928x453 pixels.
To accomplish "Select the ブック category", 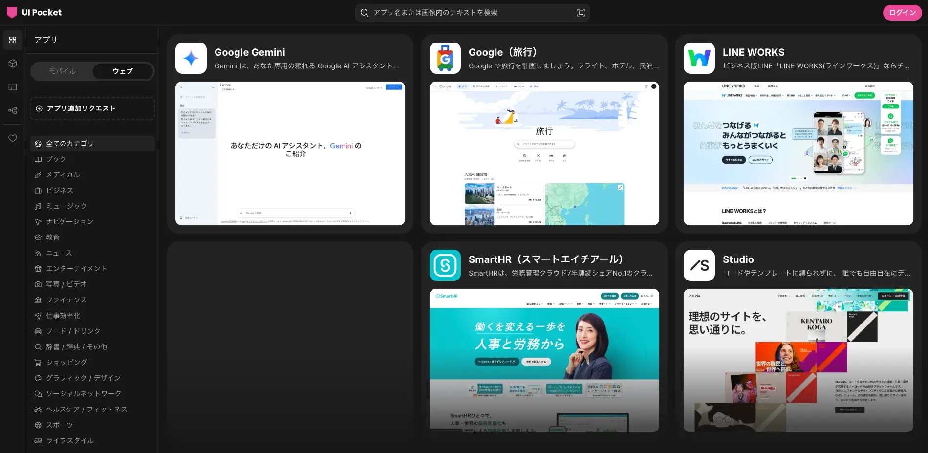I will [x=92, y=159].
